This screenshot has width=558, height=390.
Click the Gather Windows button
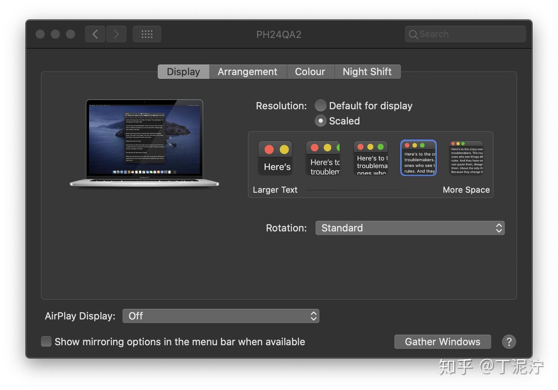click(x=443, y=342)
